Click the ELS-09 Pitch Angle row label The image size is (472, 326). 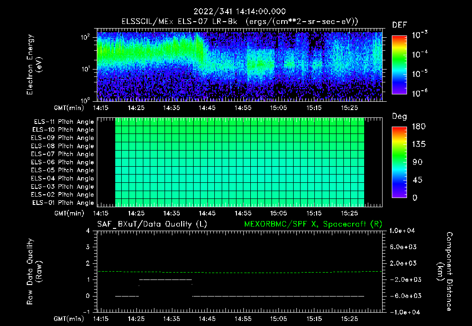point(63,138)
